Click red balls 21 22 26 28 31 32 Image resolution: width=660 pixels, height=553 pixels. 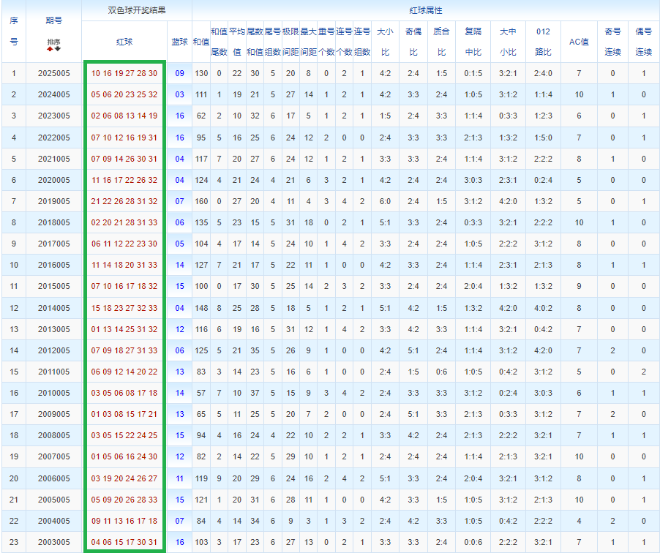(124, 201)
